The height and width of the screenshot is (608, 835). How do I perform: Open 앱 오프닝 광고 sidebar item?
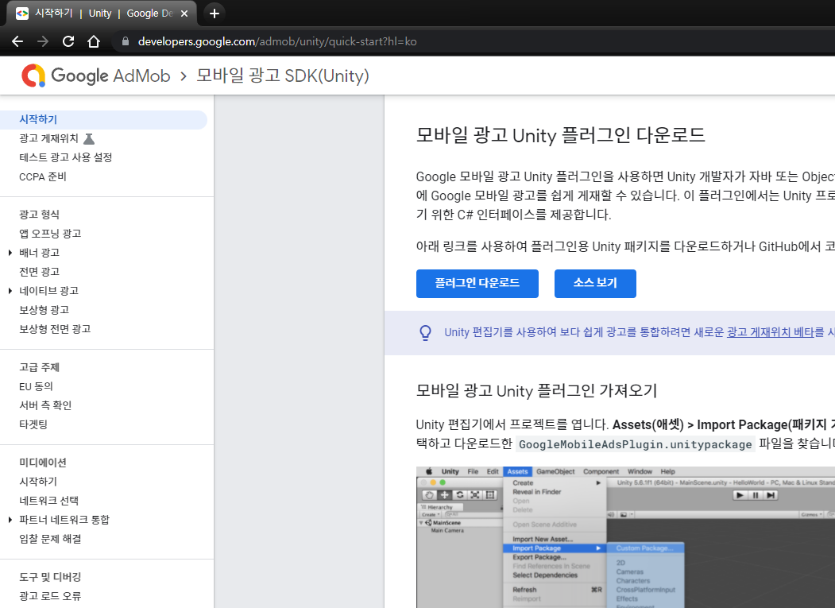(x=50, y=234)
